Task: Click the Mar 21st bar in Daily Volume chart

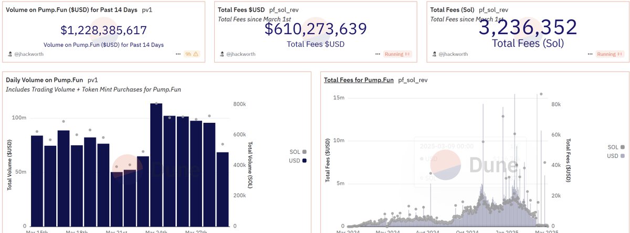Action: pos(117,199)
